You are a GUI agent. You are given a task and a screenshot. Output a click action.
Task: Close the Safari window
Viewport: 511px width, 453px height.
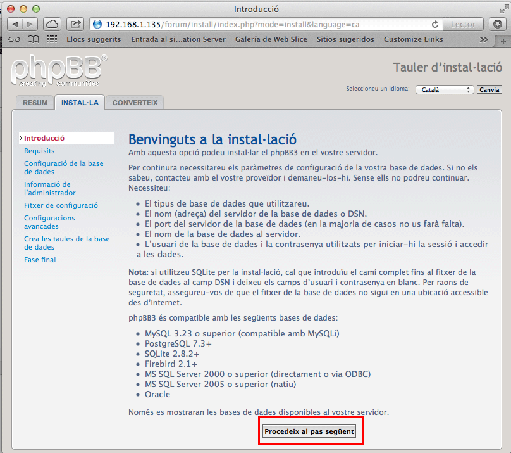(x=11, y=9)
